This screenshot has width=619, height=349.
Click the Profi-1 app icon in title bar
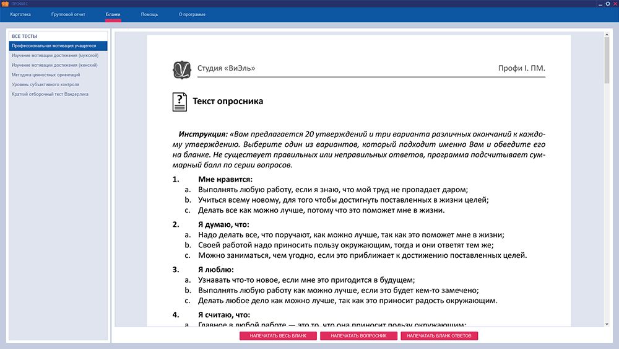click(x=5, y=4)
